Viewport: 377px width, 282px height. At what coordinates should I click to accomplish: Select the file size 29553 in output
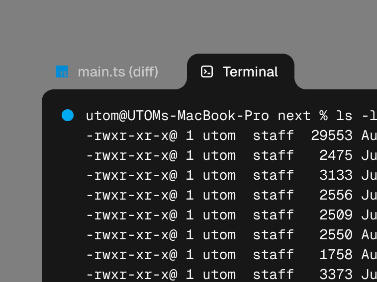(x=332, y=136)
